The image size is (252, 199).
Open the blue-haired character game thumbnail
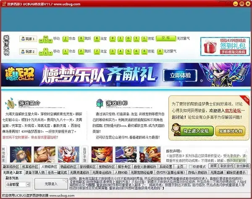(x=21, y=154)
